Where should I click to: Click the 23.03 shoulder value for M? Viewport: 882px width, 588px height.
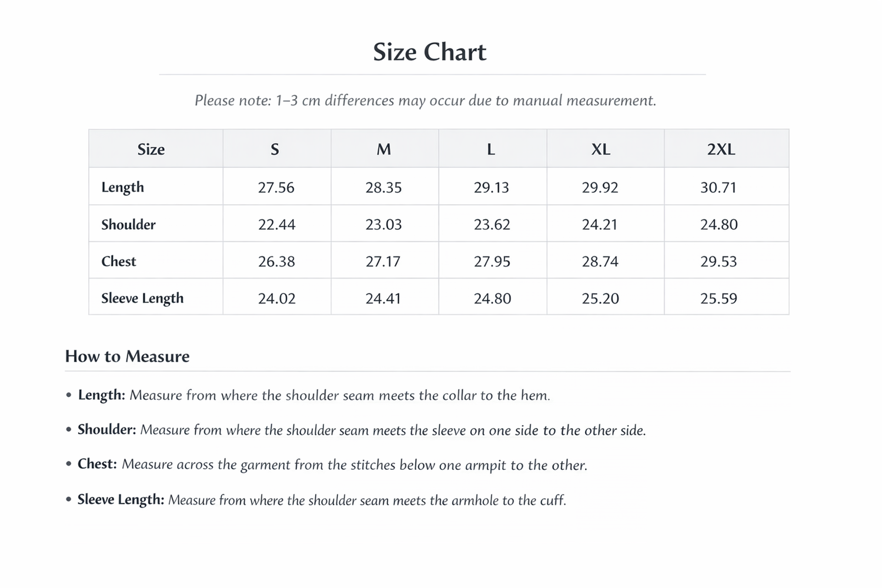point(383,225)
